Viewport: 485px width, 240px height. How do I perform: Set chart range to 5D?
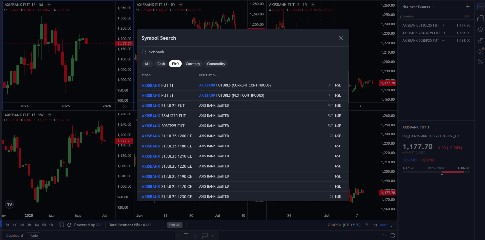pos(44,225)
